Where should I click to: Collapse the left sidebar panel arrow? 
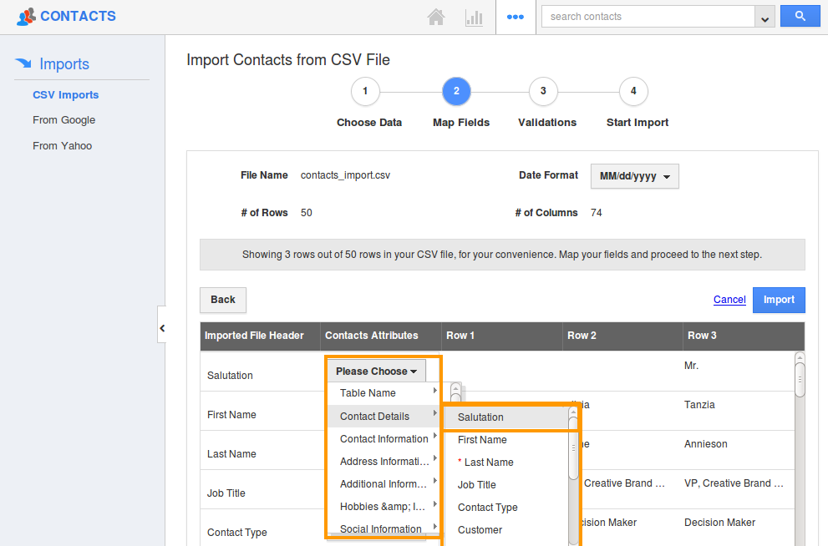[x=162, y=328]
